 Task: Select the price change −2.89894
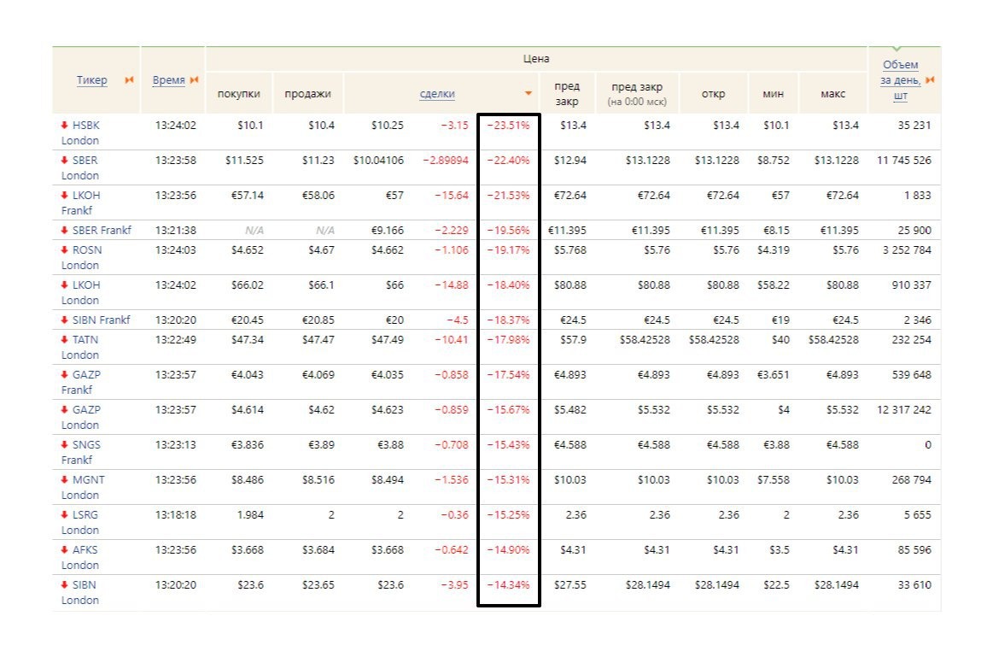click(446, 161)
